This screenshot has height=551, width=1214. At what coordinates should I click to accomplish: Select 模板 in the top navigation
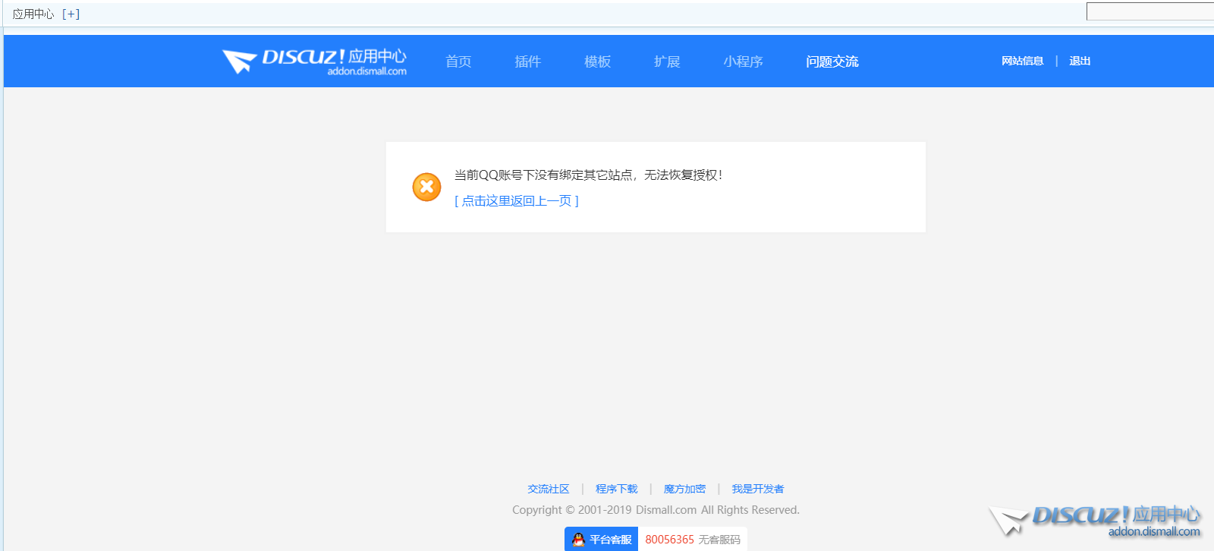[x=597, y=61]
